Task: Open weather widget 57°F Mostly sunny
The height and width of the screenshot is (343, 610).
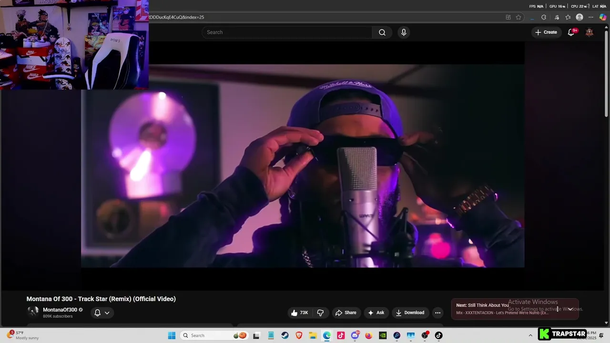Action: [23, 335]
